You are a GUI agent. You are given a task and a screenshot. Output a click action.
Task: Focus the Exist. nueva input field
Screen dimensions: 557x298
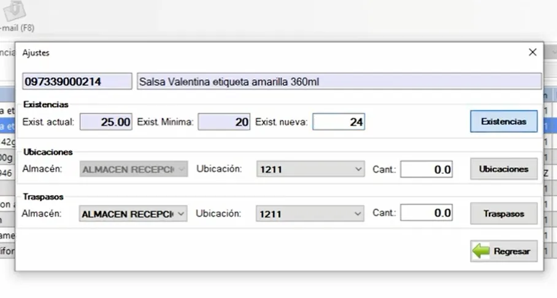coord(339,122)
